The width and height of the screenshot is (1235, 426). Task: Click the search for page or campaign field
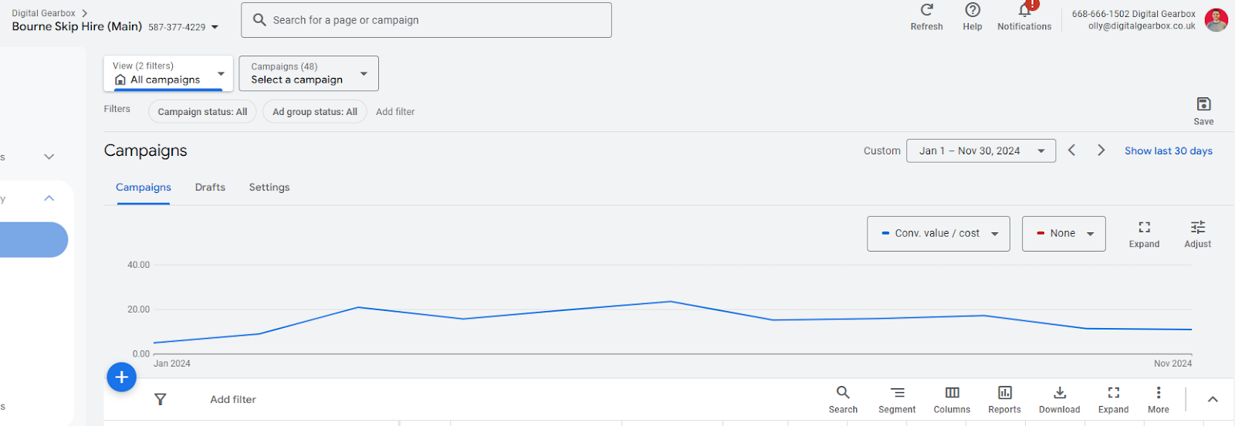[426, 20]
